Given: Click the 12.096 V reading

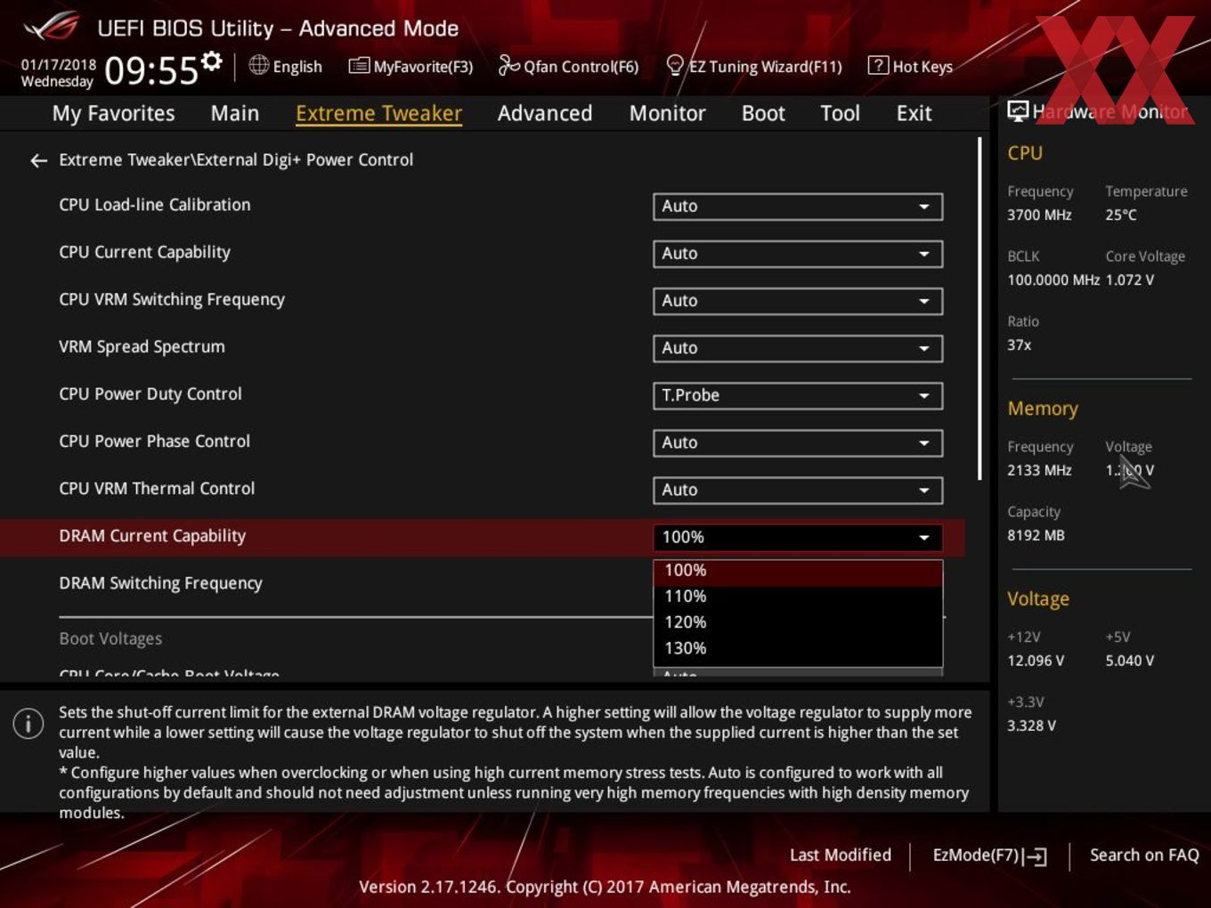Looking at the screenshot, I should (1036, 661).
